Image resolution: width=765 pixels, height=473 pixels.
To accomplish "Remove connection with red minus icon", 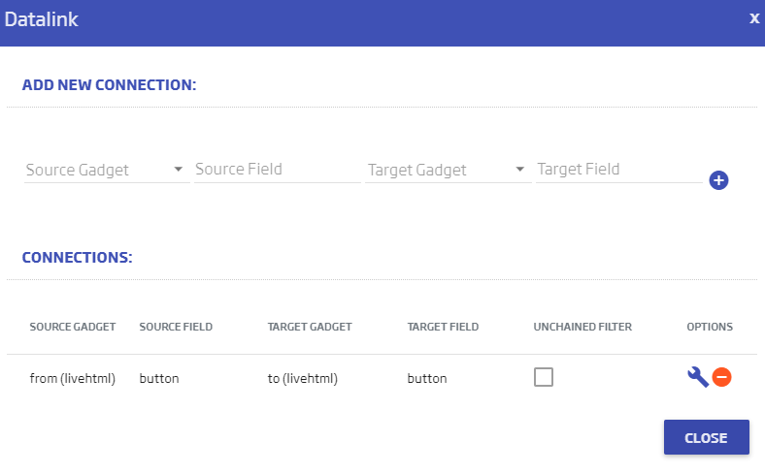I will 721,377.
